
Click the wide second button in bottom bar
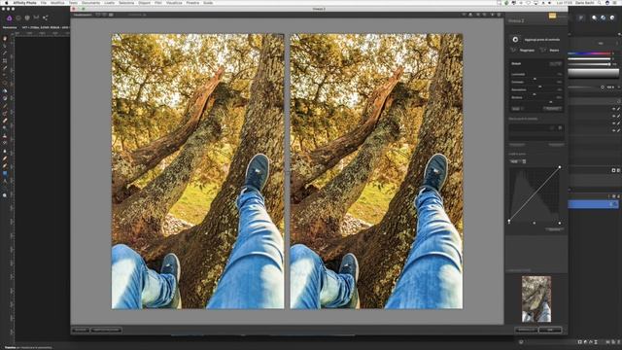[106, 330]
